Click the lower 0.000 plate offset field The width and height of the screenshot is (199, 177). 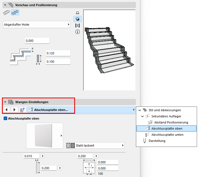(x=108, y=168)
